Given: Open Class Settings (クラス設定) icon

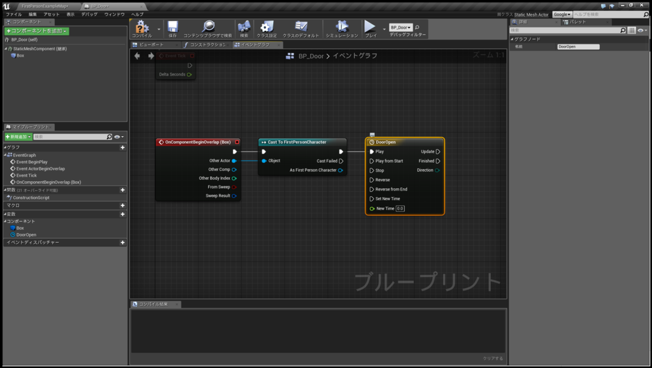Looking at the screenshot, I should click(267, 27).
